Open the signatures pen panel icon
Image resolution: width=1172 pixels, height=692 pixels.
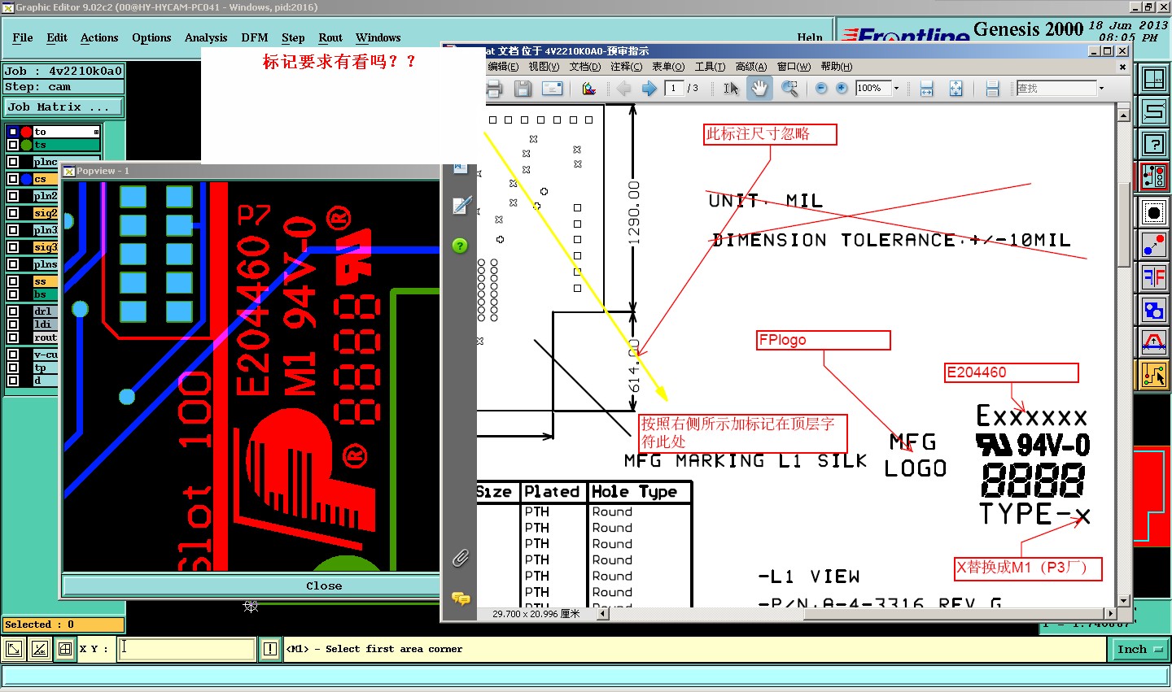pos(461,206)
